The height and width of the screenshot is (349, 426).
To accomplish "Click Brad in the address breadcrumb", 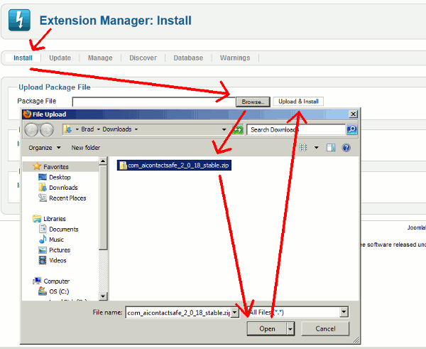I will click(x=87, y=129).
